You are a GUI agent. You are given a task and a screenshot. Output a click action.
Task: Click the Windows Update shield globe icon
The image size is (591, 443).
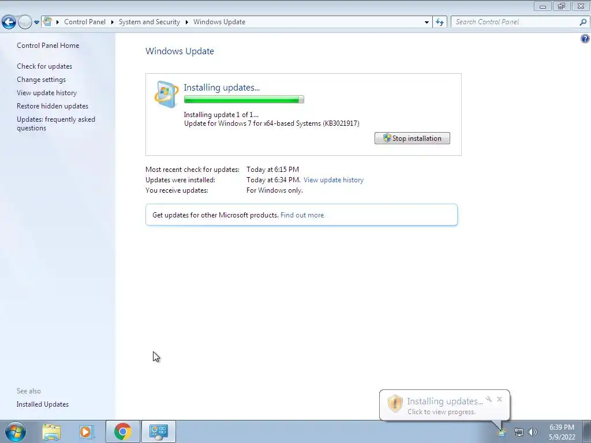166,94
